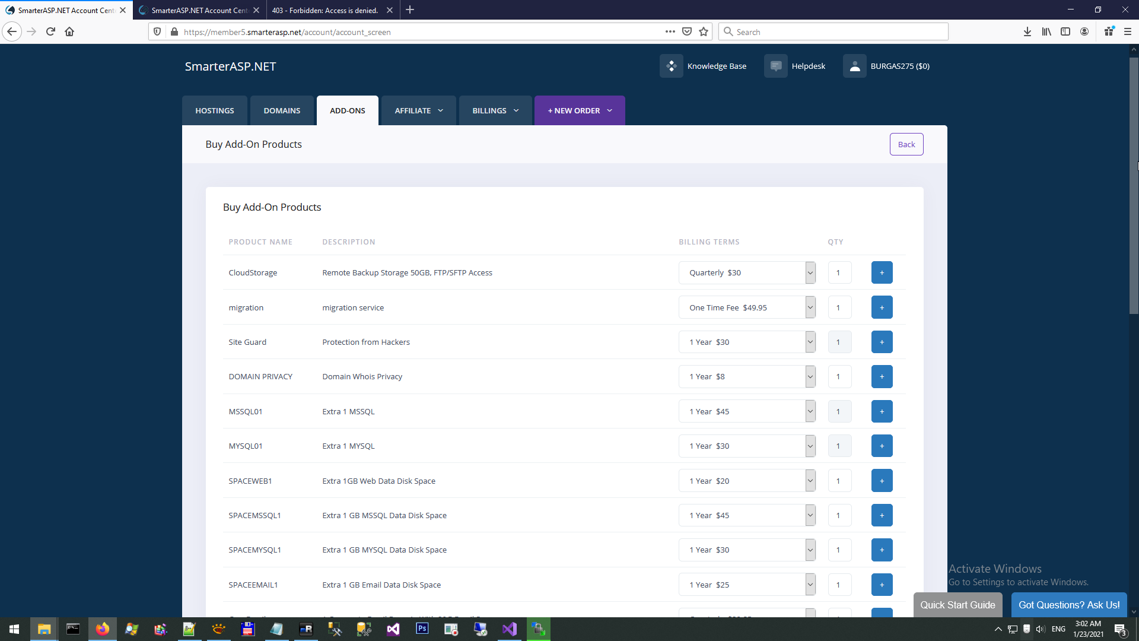Open Command Prompt from the taskbar
The height and width of the screenshot is (641, 1139).
coord(73,629)
